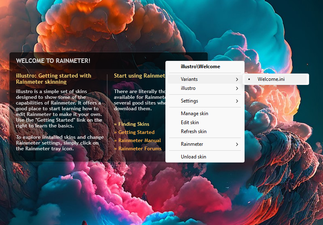The width and height of the screenshot is (323, 225).
Task: Open the Getting Started link
Action: point(134,132)
